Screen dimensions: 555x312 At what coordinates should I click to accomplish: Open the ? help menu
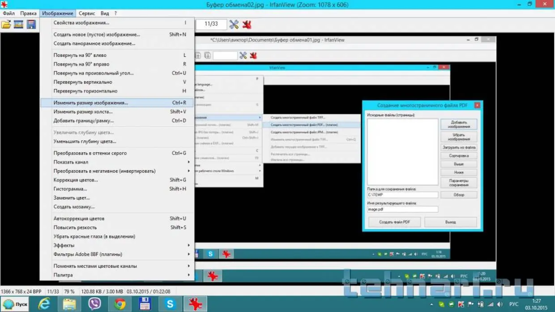pyautogui.click(x=115, y=13)
